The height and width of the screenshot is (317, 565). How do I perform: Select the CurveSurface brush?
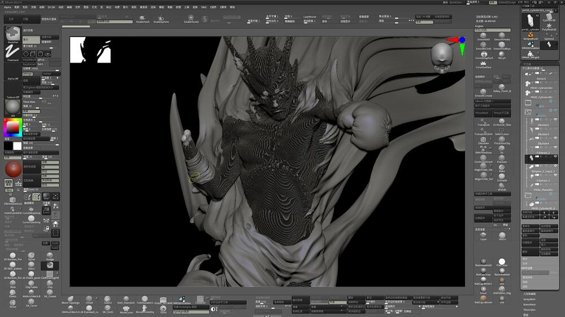[483, 65]
